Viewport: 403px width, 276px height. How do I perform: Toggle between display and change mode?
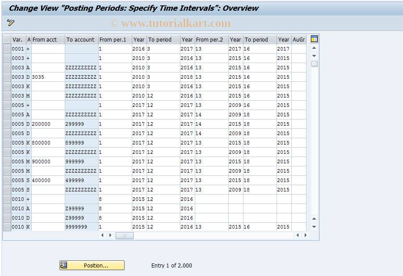coord(11,22)
